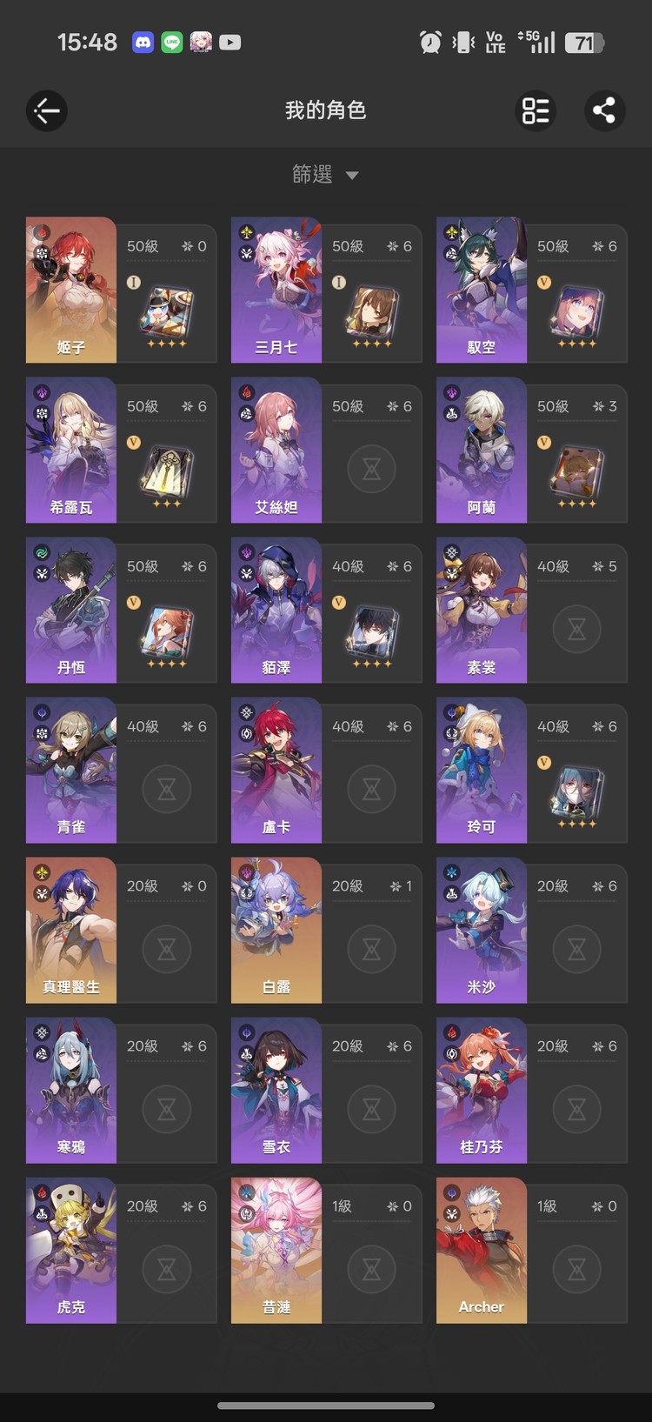Open 真理醫生 character card
This screenshot has height=1422, width=652.
122,930
